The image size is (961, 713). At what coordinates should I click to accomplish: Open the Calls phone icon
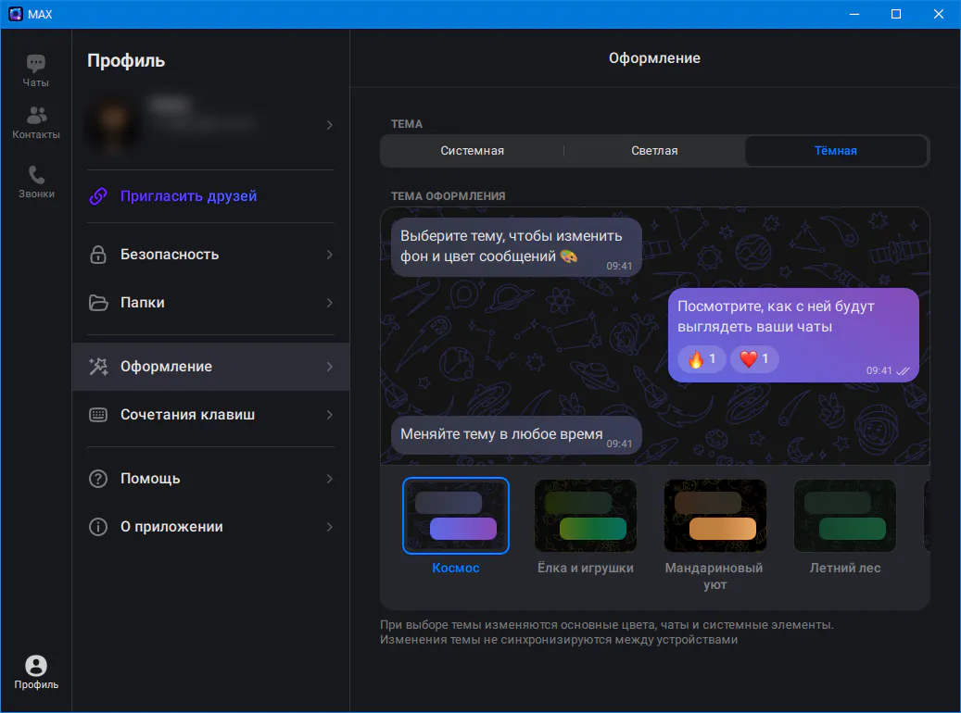[36, 175]
